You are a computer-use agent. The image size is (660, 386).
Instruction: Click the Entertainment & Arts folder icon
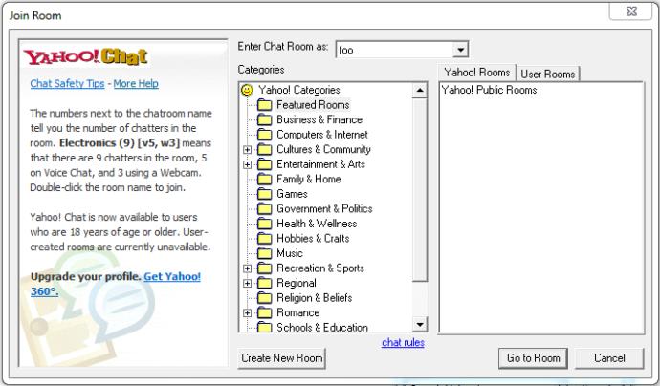(264, 164)
